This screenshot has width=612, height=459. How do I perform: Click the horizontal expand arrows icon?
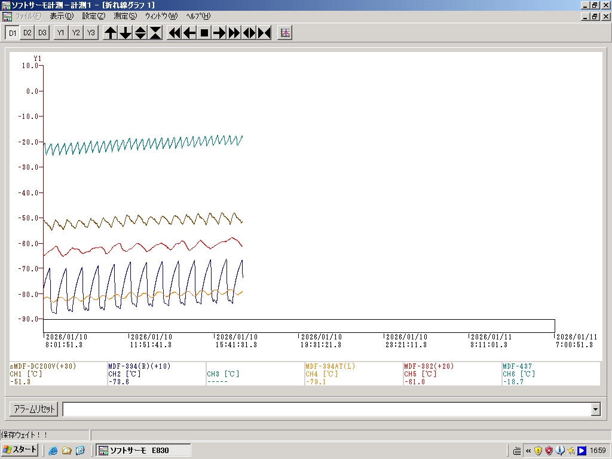click(x=249, y=33)
